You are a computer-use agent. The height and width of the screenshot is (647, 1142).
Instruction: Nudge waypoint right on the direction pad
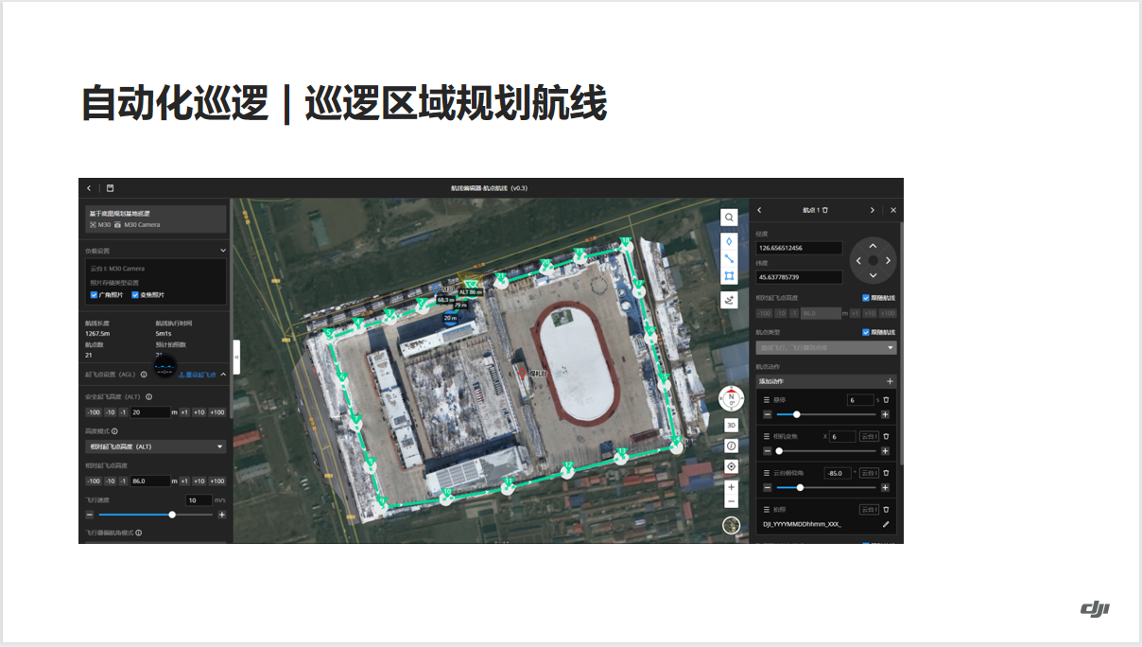click(x=889, y=260)
